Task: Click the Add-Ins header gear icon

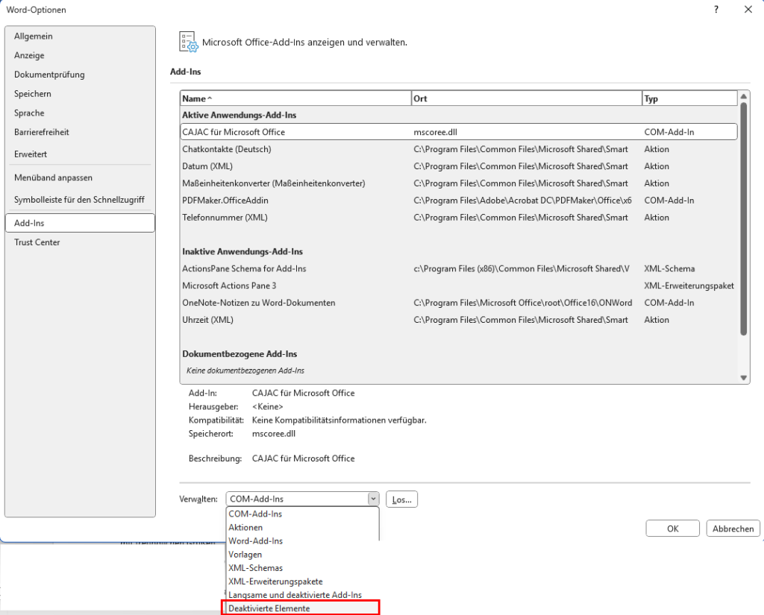Action: [x=187, y=42]
